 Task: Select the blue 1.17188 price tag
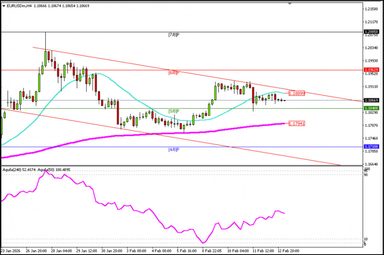372,146
